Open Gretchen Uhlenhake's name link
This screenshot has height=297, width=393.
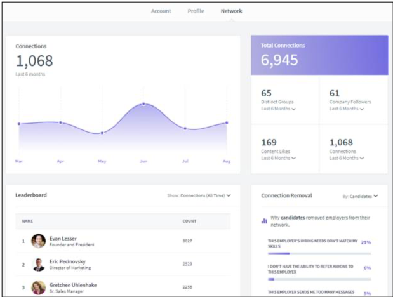tap(73, 285)
